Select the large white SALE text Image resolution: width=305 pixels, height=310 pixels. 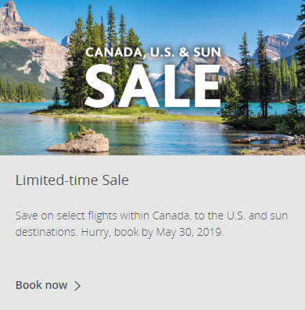[152, 87]
